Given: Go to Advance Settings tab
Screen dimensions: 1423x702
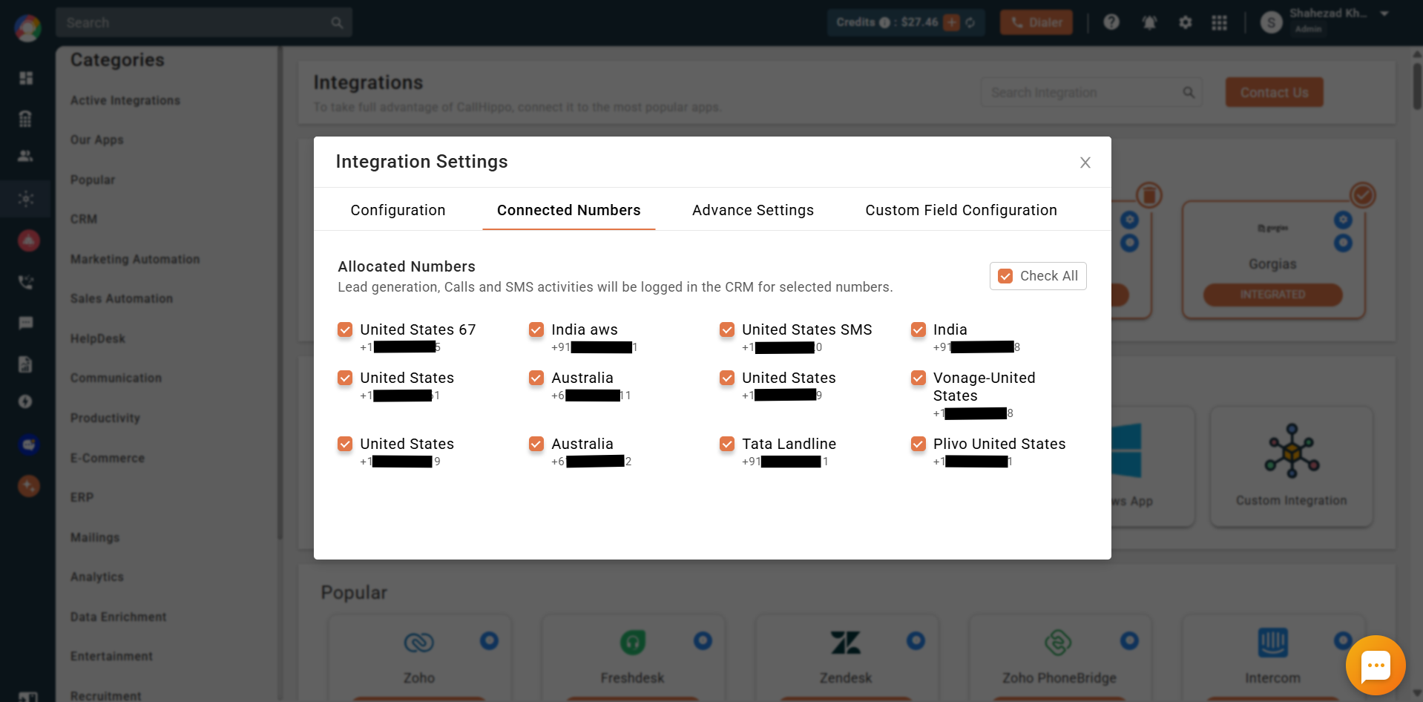Looking at the screenshot, I should coord(752,210).
